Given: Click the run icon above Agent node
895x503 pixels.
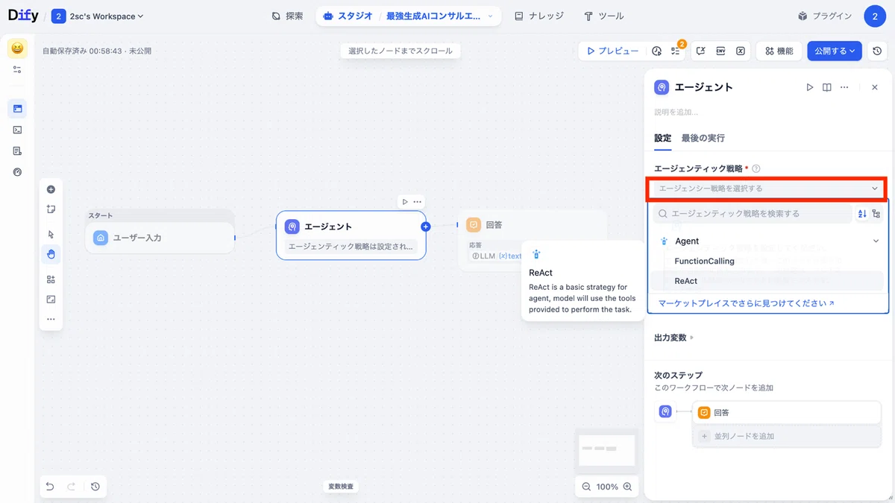Looking at the screenshot, I should (405, 201).
